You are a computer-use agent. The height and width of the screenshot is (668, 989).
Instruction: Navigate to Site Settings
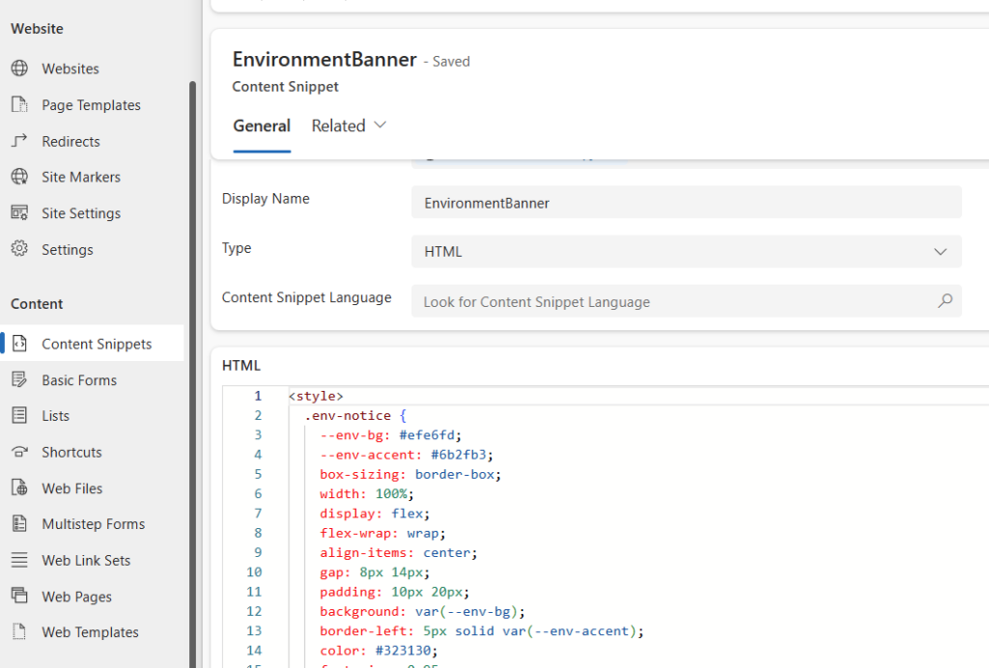(x=92, y=213)
